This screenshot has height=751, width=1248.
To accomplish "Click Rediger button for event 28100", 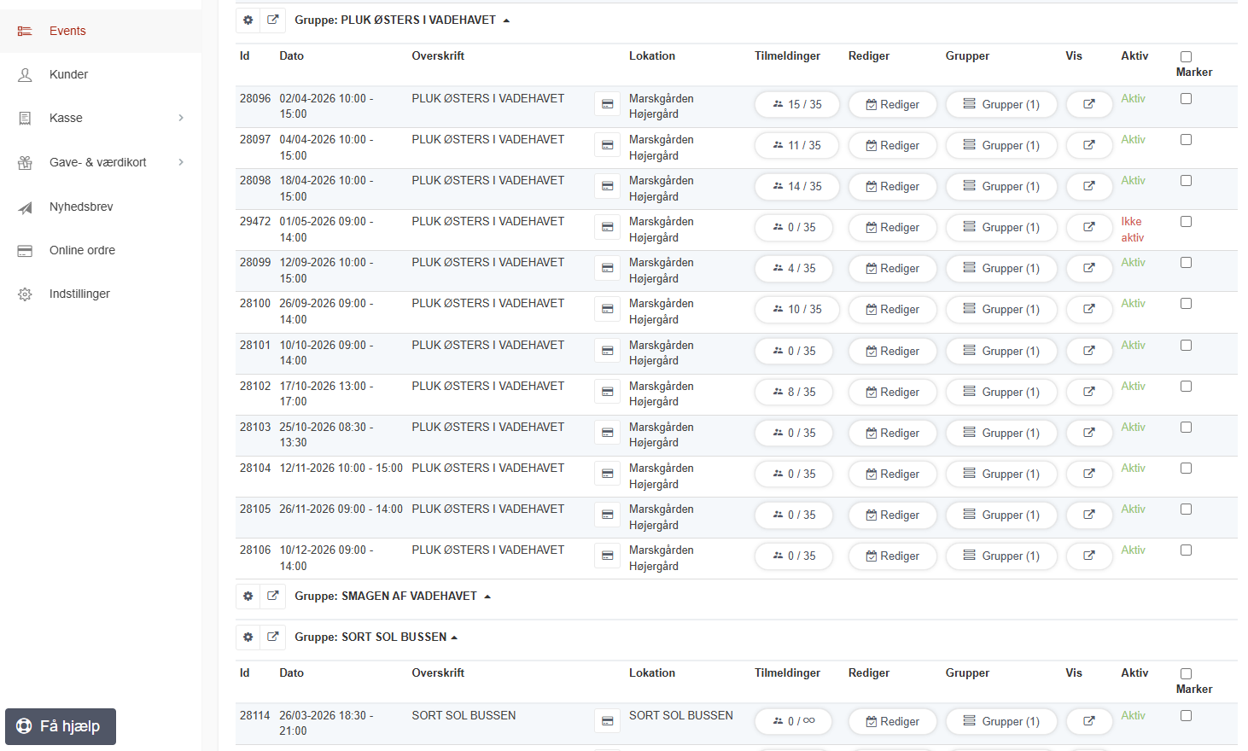I will click(892, 309).
